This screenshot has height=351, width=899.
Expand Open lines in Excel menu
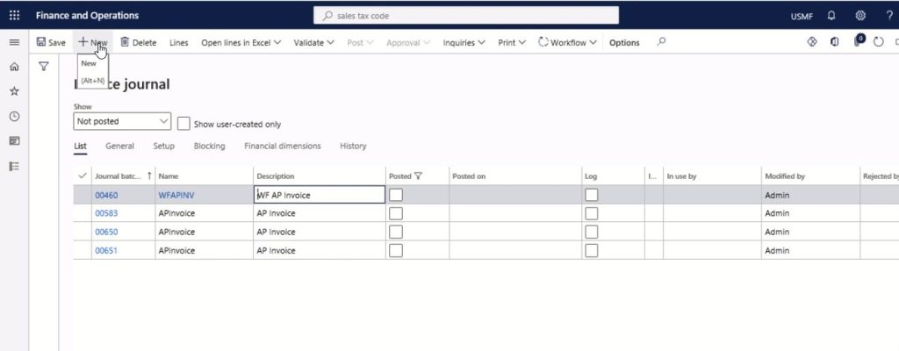[241, 42]
